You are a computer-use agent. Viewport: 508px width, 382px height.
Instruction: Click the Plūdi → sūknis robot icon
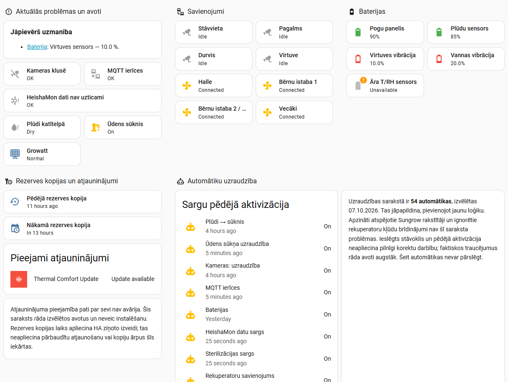190,227
